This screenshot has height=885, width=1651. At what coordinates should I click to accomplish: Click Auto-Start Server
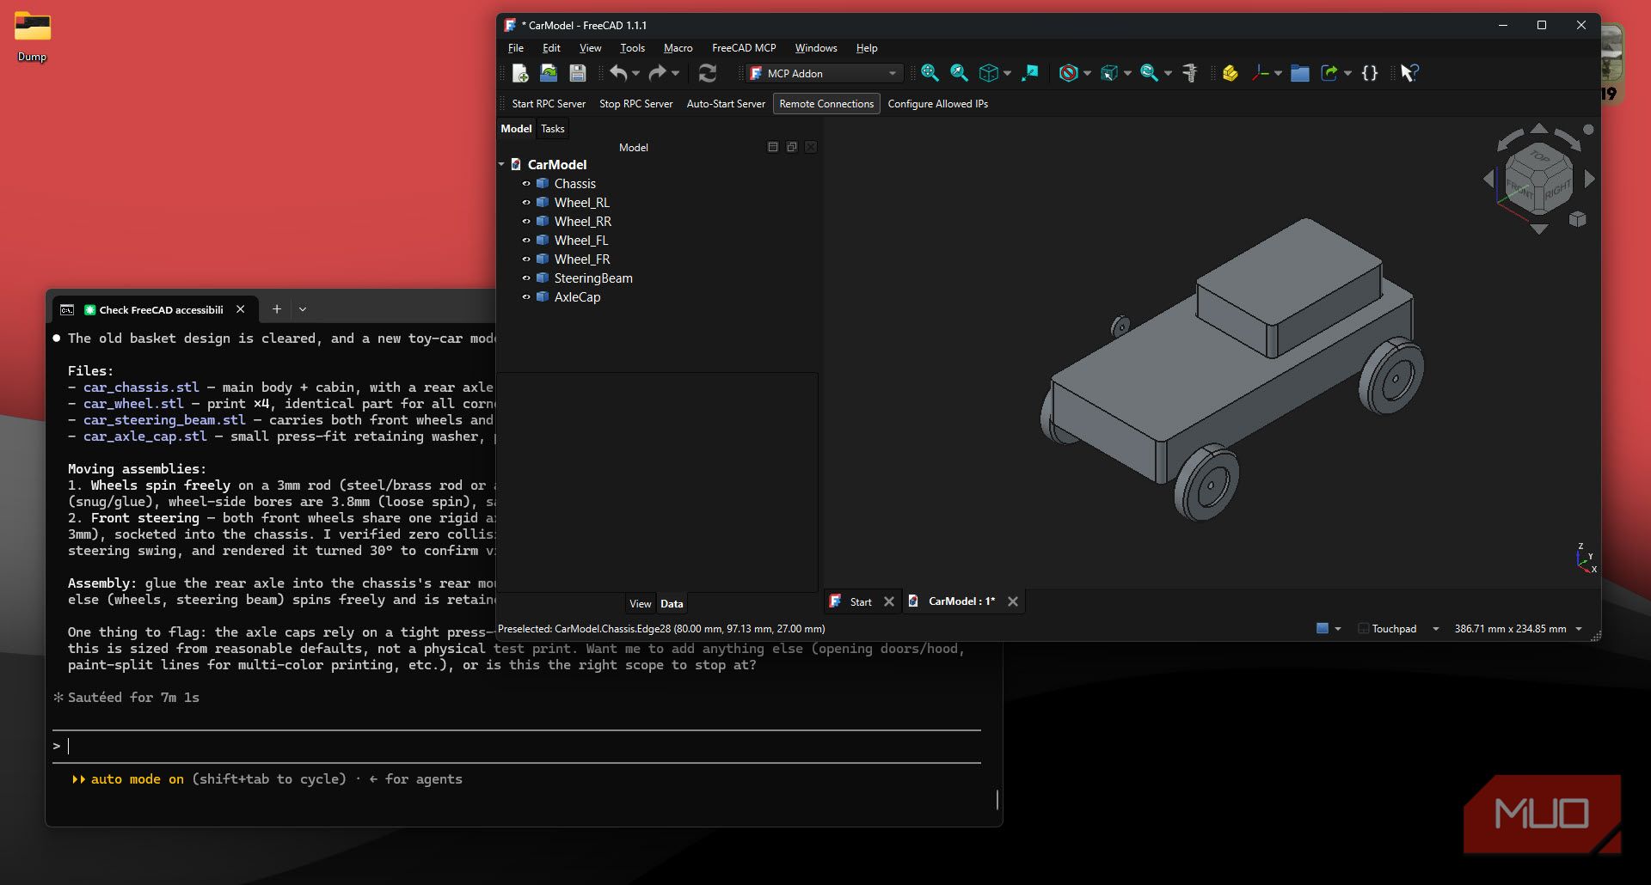coord(726,104)
